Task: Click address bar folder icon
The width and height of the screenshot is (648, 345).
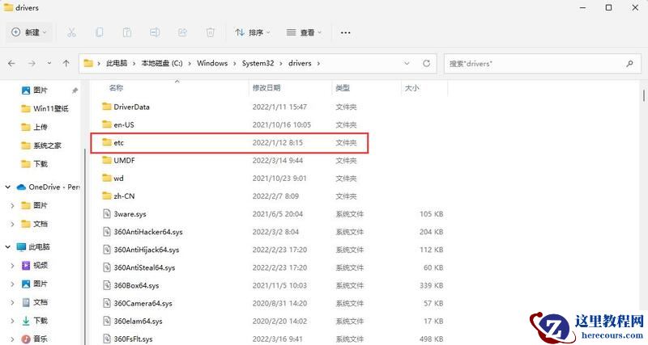Action: (88, 64)
